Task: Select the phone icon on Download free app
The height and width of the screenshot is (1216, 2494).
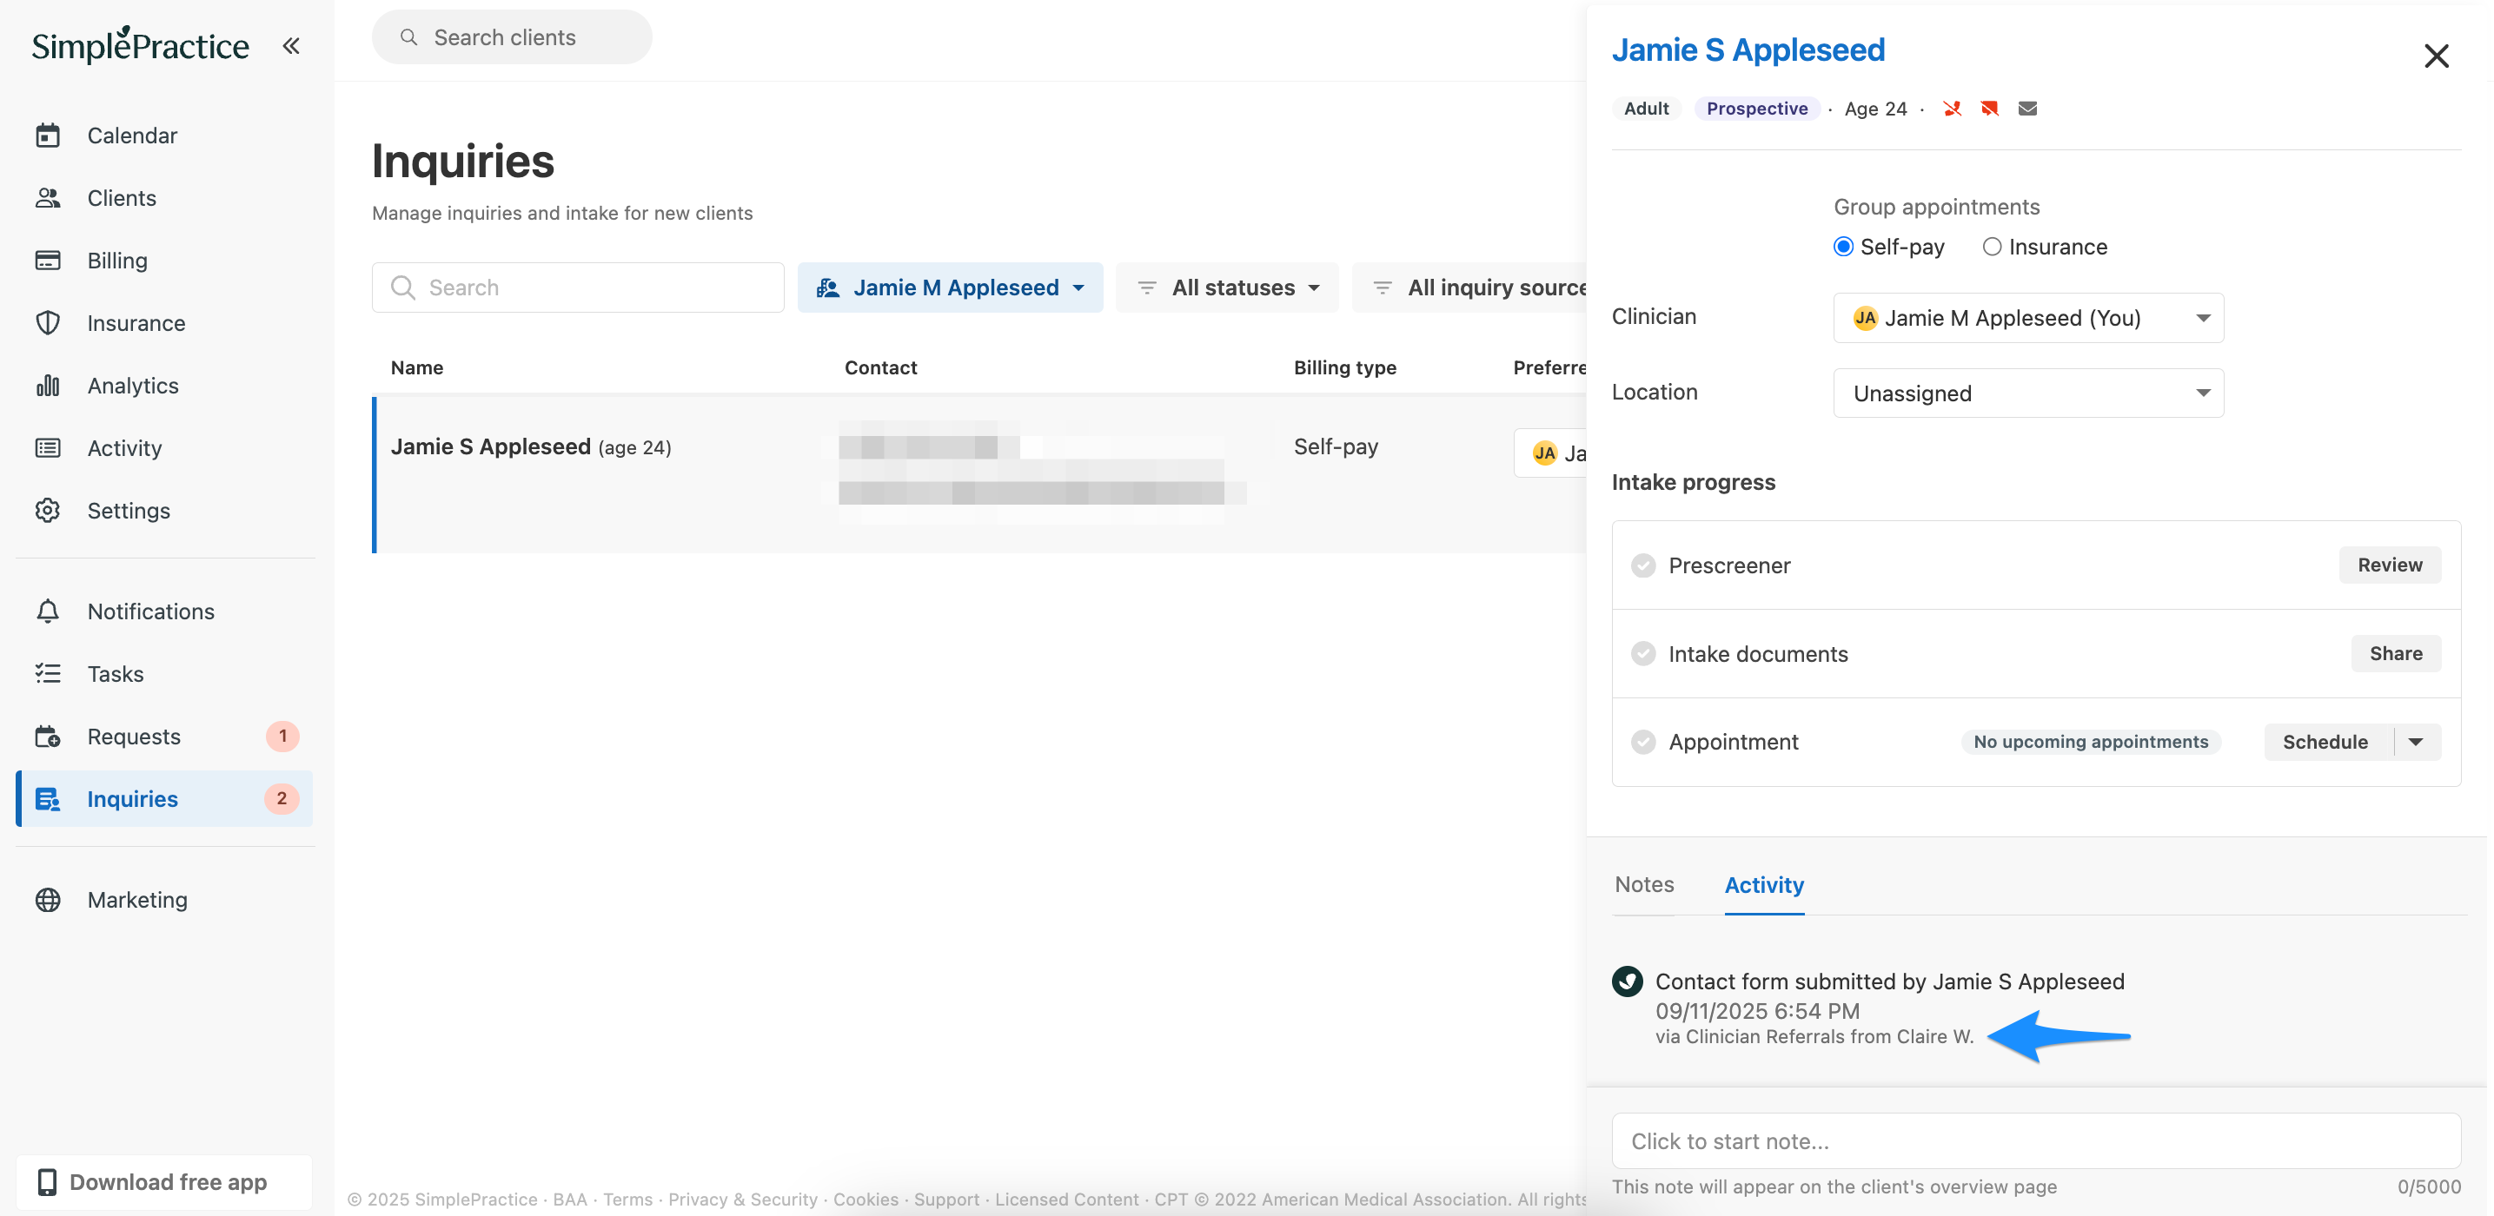Action: pos(46,1182)
